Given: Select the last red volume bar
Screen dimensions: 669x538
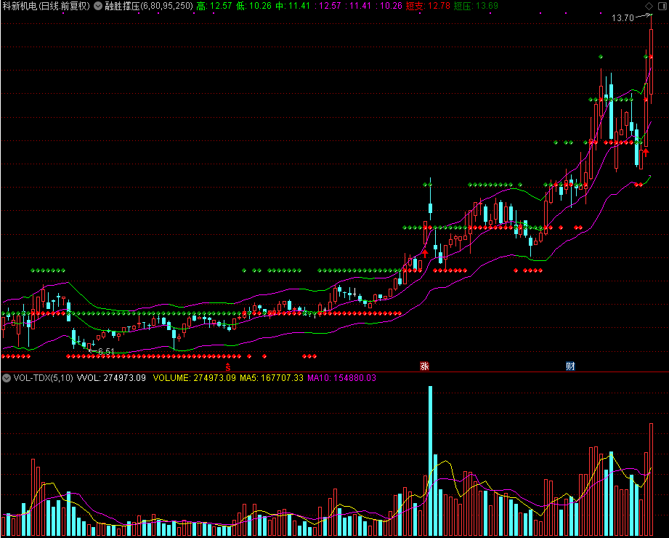Looking at the screenshot, I should [x=652, y=480].
